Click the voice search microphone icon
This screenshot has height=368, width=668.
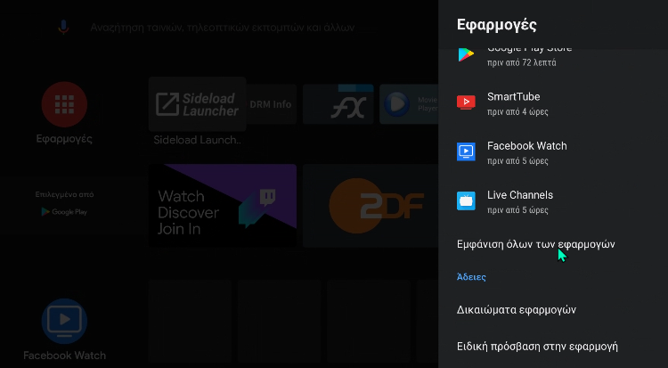[63, 28]
